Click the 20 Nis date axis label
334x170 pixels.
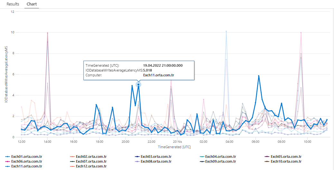(177, 141)
